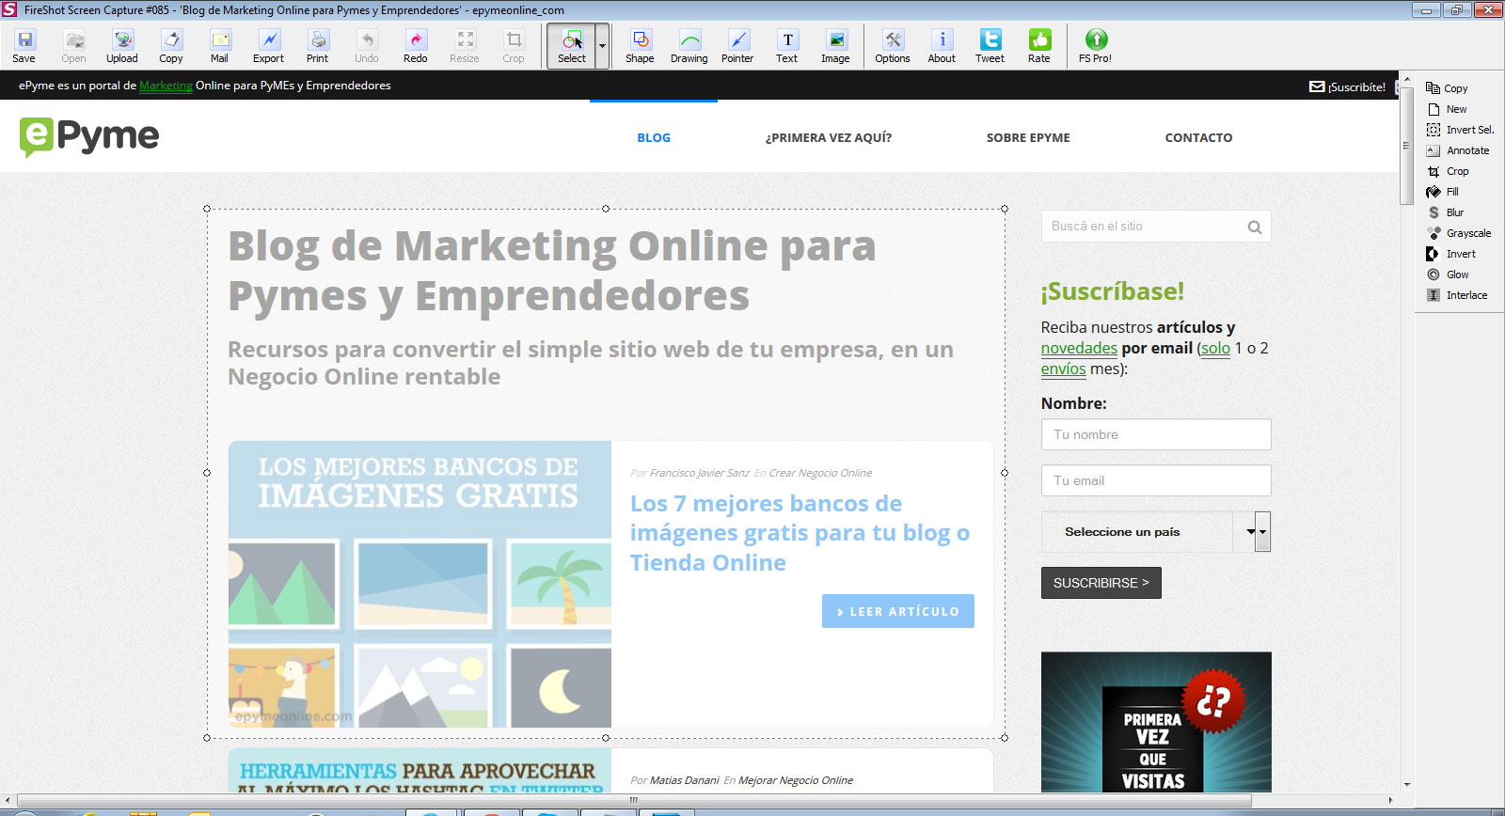Click the LEER ARTÍCULO button

coord(897,611)
